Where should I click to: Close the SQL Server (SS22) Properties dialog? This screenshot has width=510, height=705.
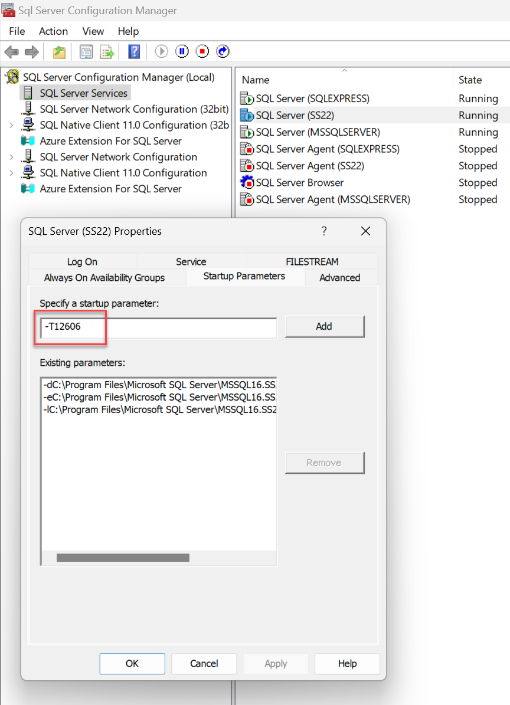tap(365, 231)
